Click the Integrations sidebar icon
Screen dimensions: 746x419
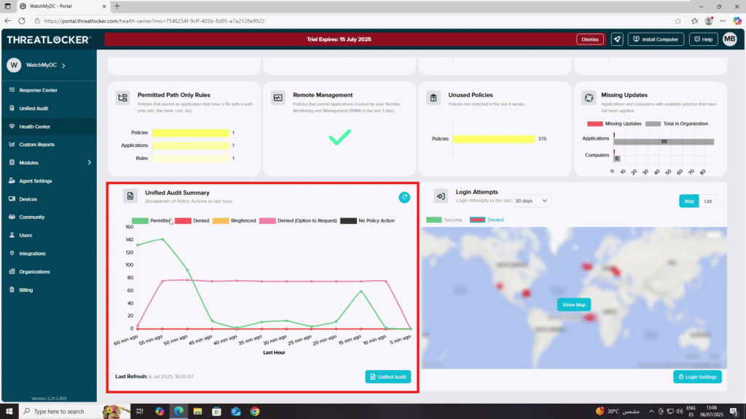pos(12,253)
